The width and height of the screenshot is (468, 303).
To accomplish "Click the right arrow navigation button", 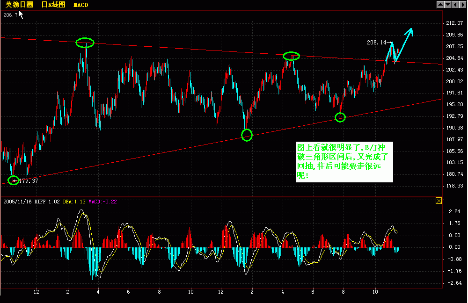I will pyautogui.click(x=463, y=5).
